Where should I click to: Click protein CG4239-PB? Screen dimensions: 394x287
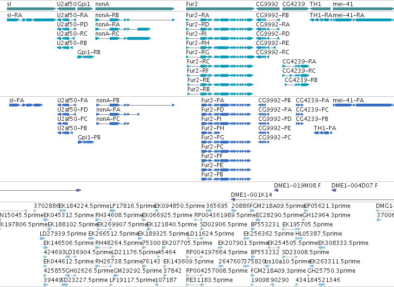[312, 119]
